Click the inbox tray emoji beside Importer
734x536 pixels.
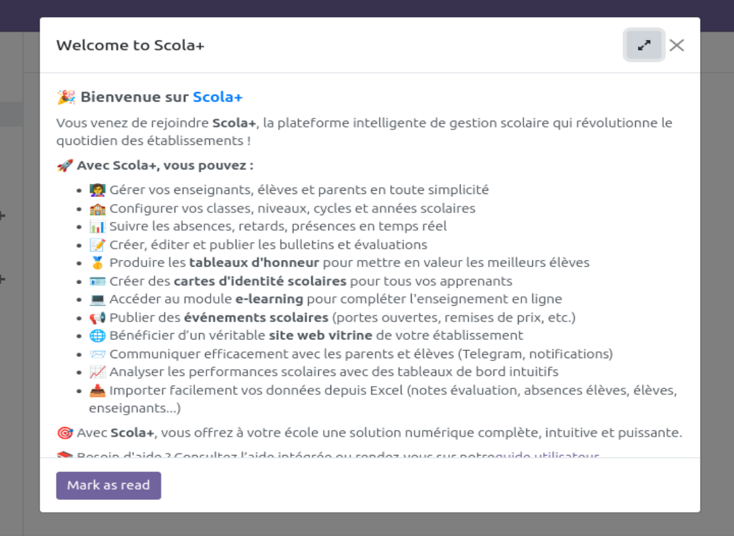97,391
